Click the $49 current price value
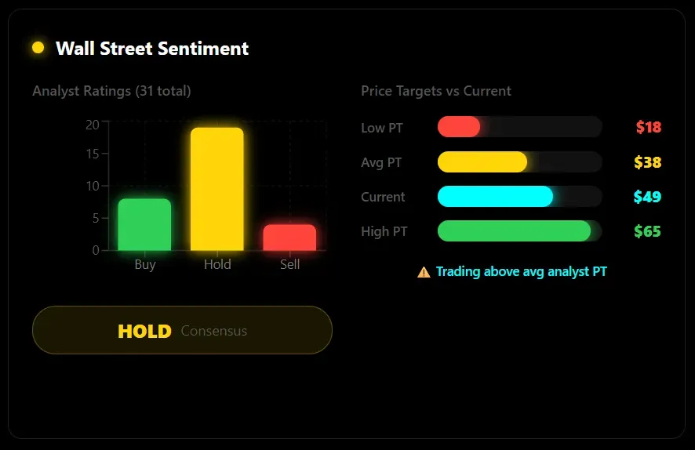The width and height of the screenshot is (695, 450). click(647, 197)
